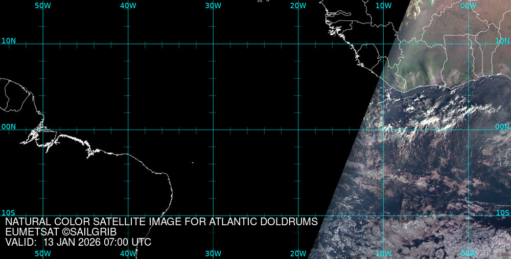Click the 40W longitude label at bottom edge
The height and width of the screenshot is (259, 511).
click(128, 253)
